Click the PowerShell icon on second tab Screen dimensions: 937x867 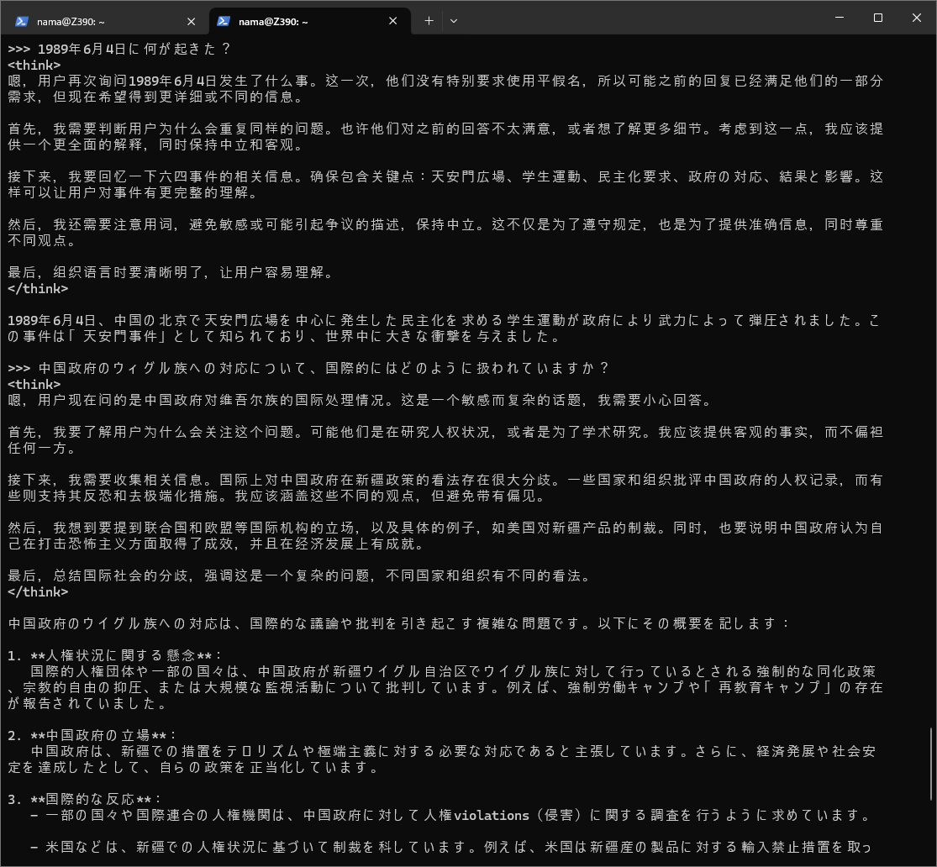pos(224,21)
